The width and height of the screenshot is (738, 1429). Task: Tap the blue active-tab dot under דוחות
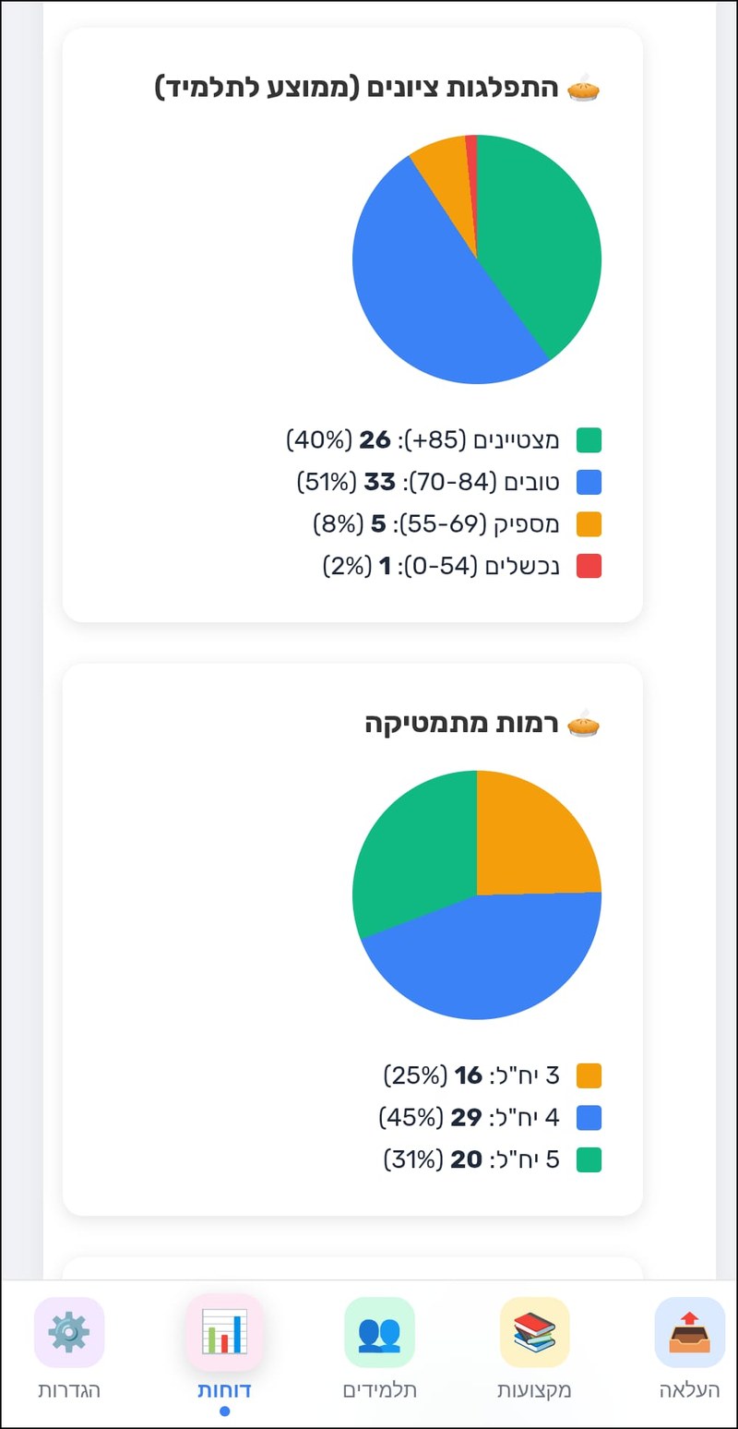pyautogui.click(x=224, y=1410)
